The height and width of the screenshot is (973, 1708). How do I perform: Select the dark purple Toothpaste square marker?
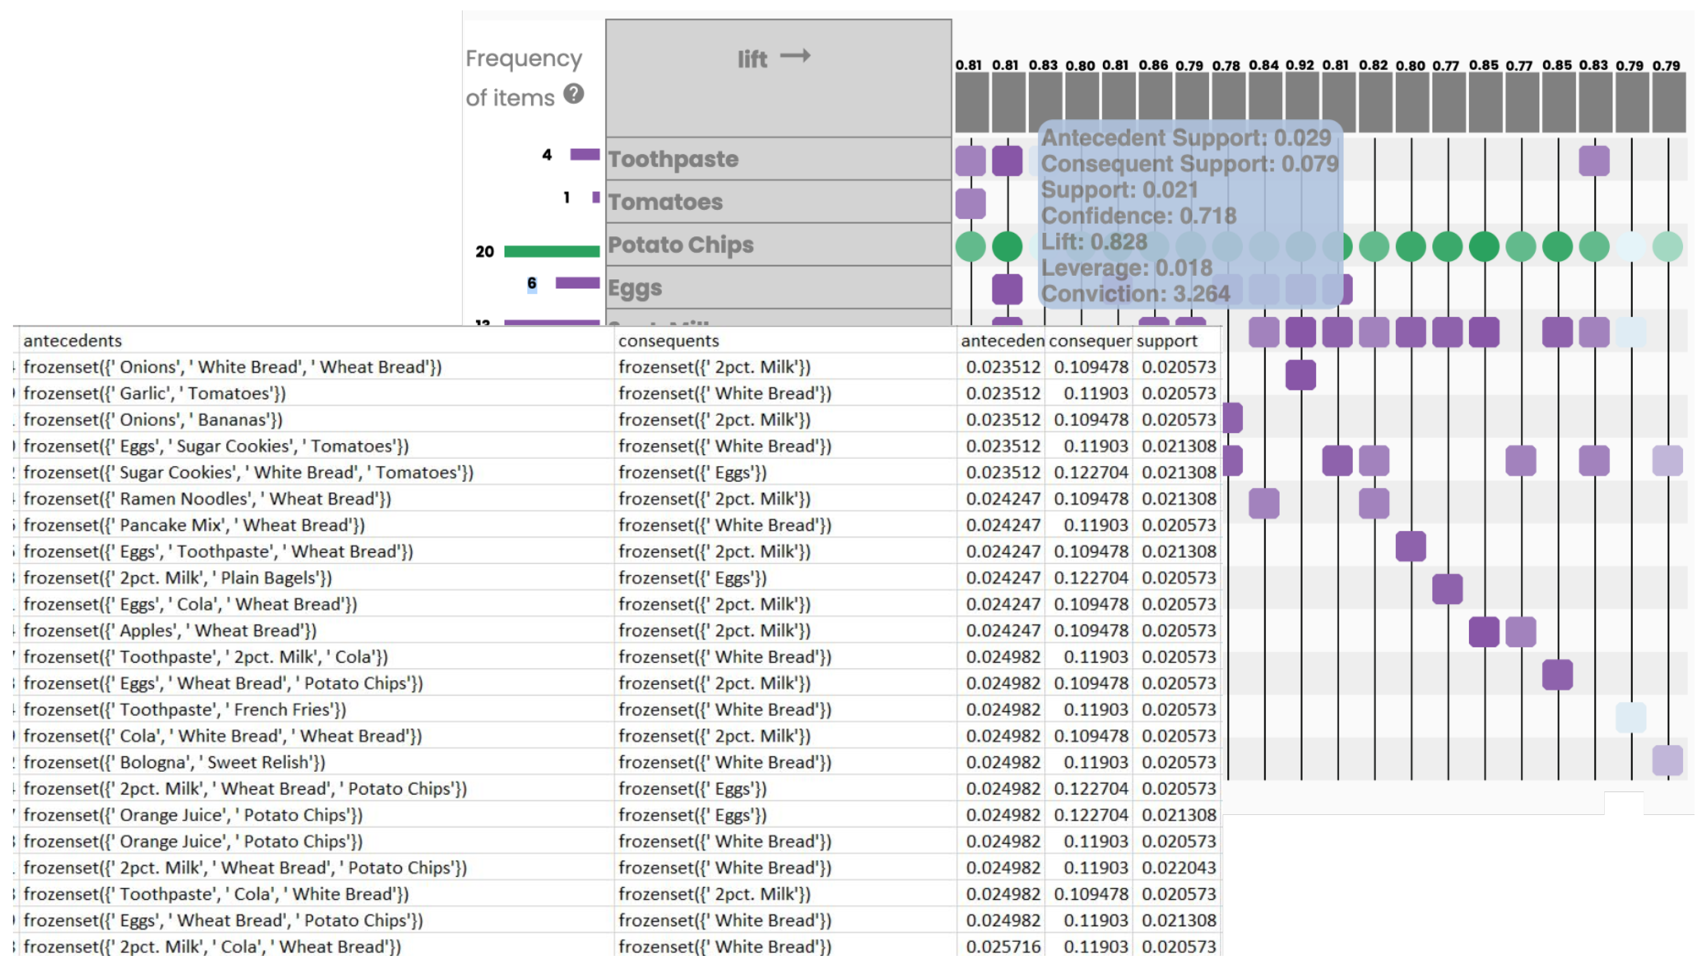pos(1007,160)
